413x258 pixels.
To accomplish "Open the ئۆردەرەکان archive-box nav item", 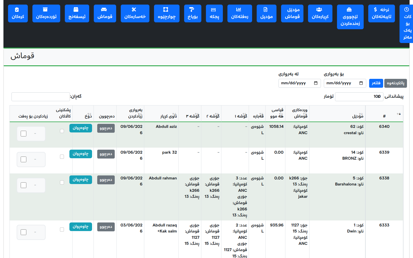I will (x=46, y=13).
